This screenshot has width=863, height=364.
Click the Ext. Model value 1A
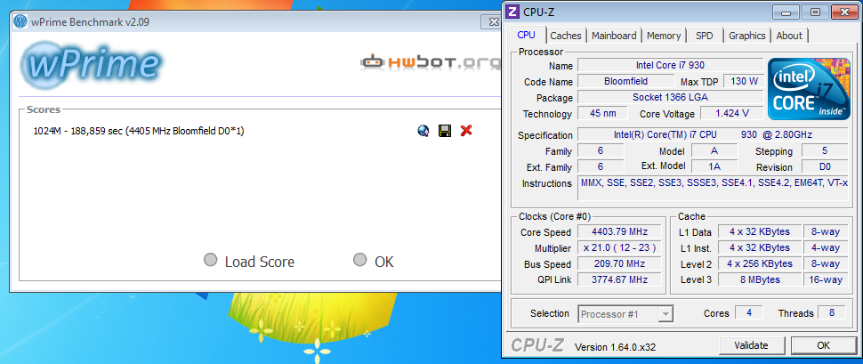click(714, 166)
